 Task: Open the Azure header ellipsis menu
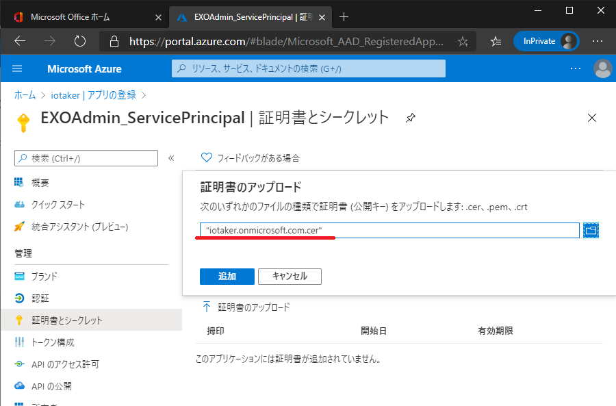coord(576,68)
